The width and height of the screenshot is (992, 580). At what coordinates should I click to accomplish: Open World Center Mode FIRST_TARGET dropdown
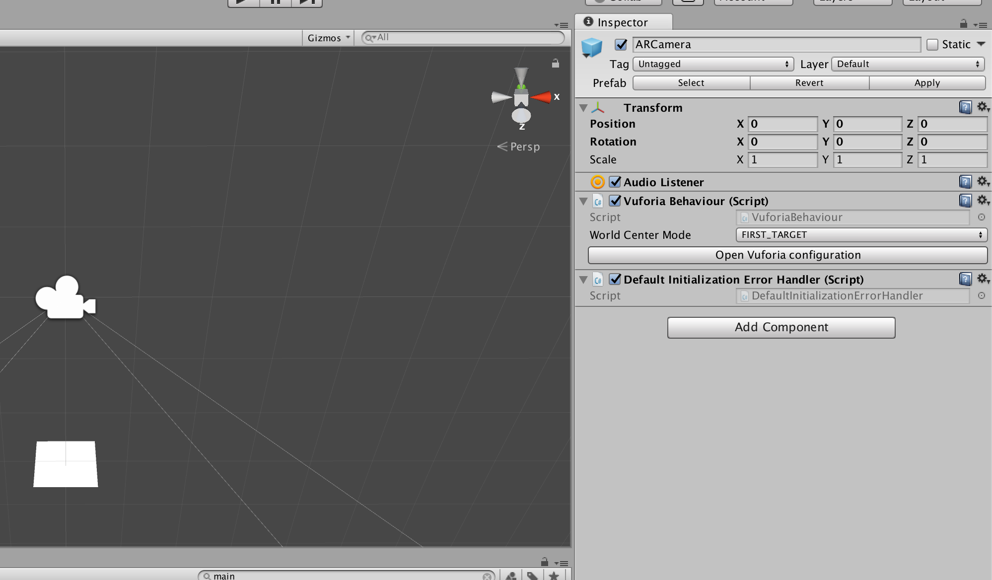click(x=861, y=235)
